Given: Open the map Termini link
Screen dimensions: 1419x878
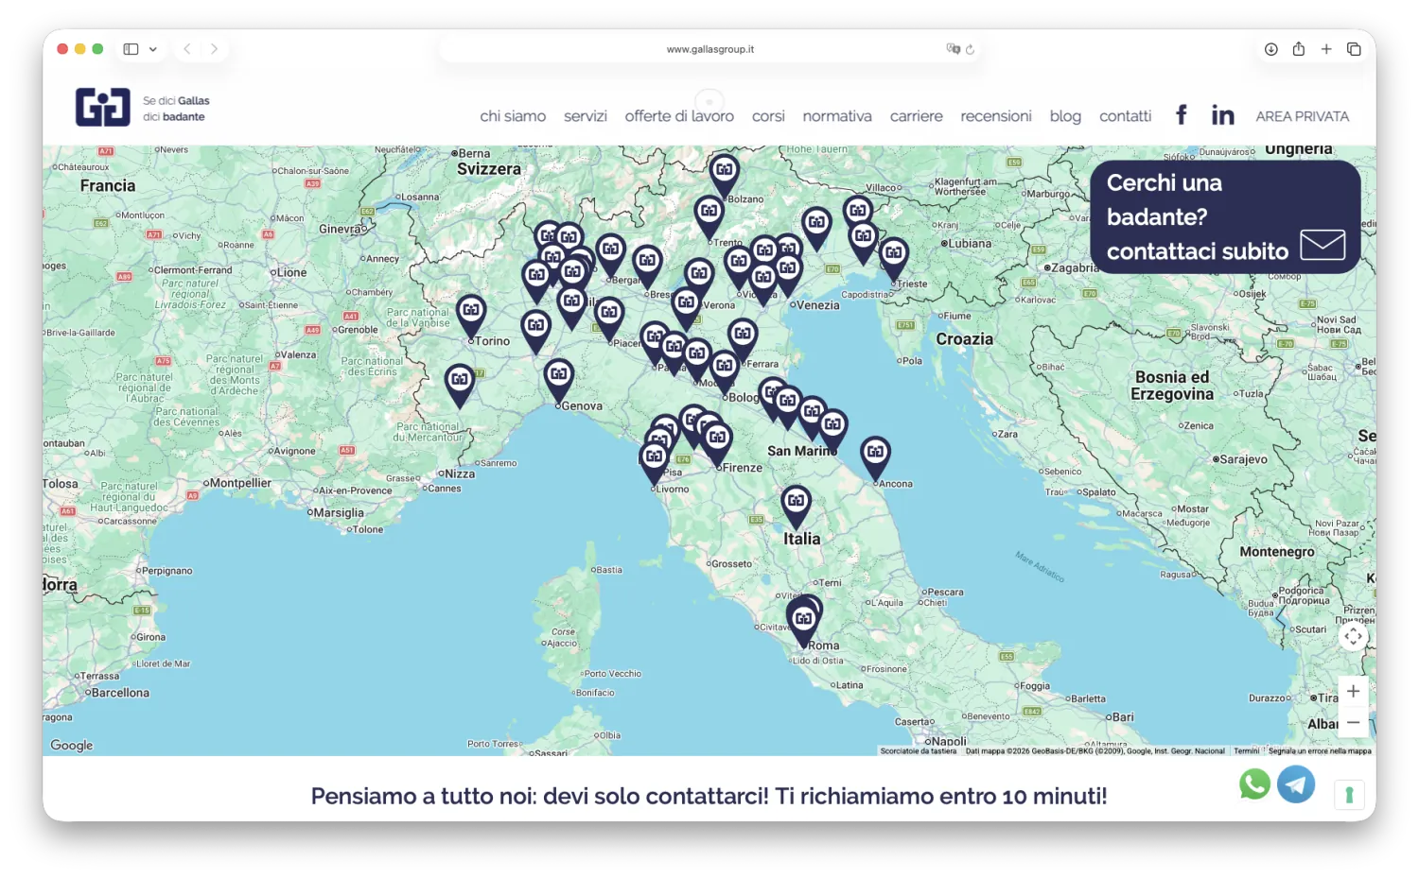Looking at the screenshot, I should point(1246,751).
